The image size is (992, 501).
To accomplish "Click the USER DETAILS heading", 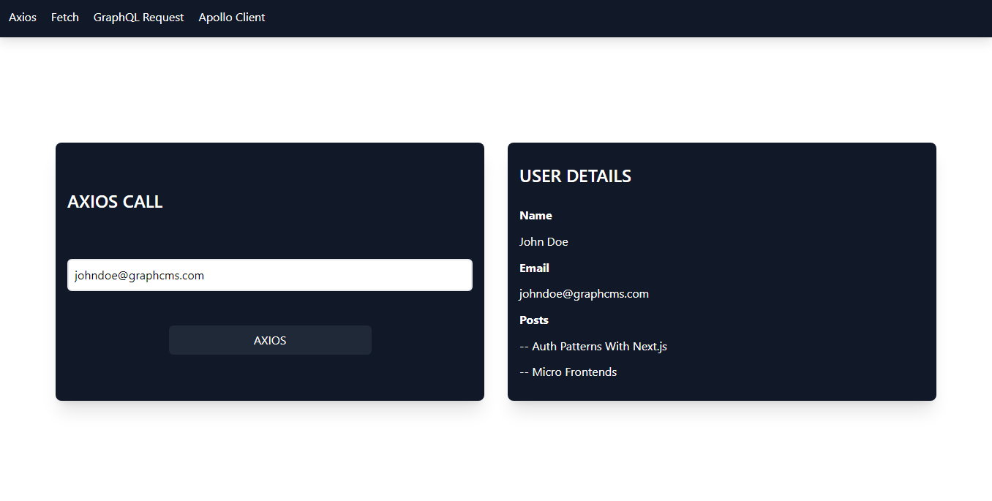I will coord(575,176).
